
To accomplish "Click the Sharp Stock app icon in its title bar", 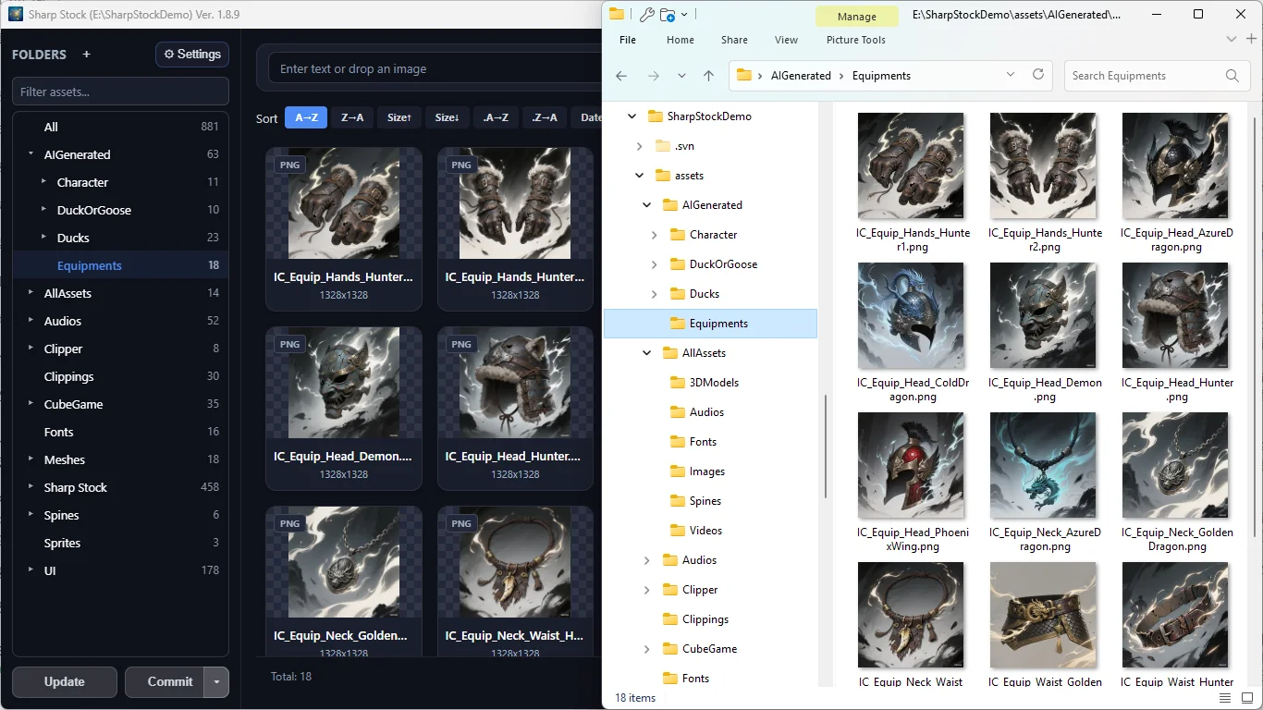I will [15, 14].
